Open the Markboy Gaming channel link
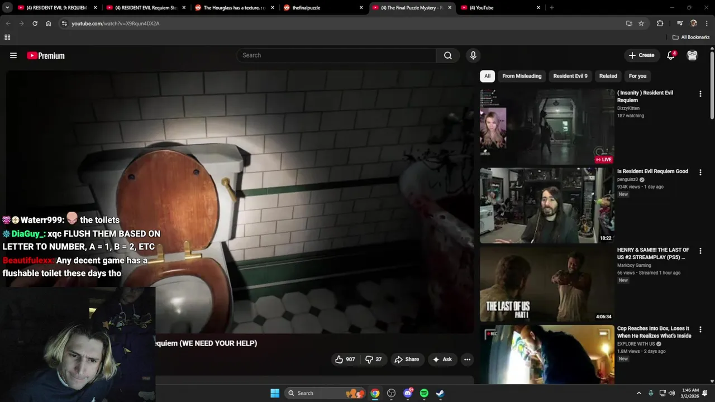Viewport: 715px width, 402px height. (634, 265)
